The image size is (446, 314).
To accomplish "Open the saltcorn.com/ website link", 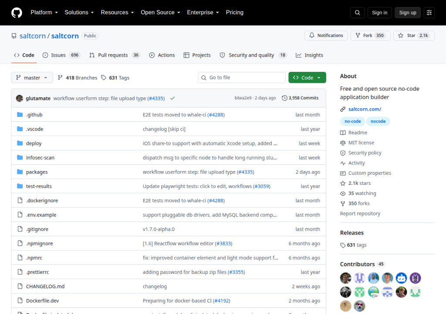I will pyautogui.click(x=365, y=109).
